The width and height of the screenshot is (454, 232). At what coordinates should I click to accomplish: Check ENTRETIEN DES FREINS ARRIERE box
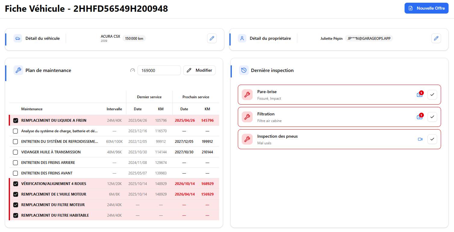16,163
